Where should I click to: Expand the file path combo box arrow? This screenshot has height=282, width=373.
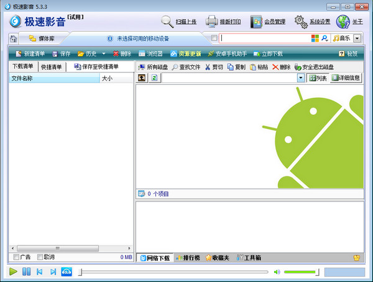tap(301, 78)
